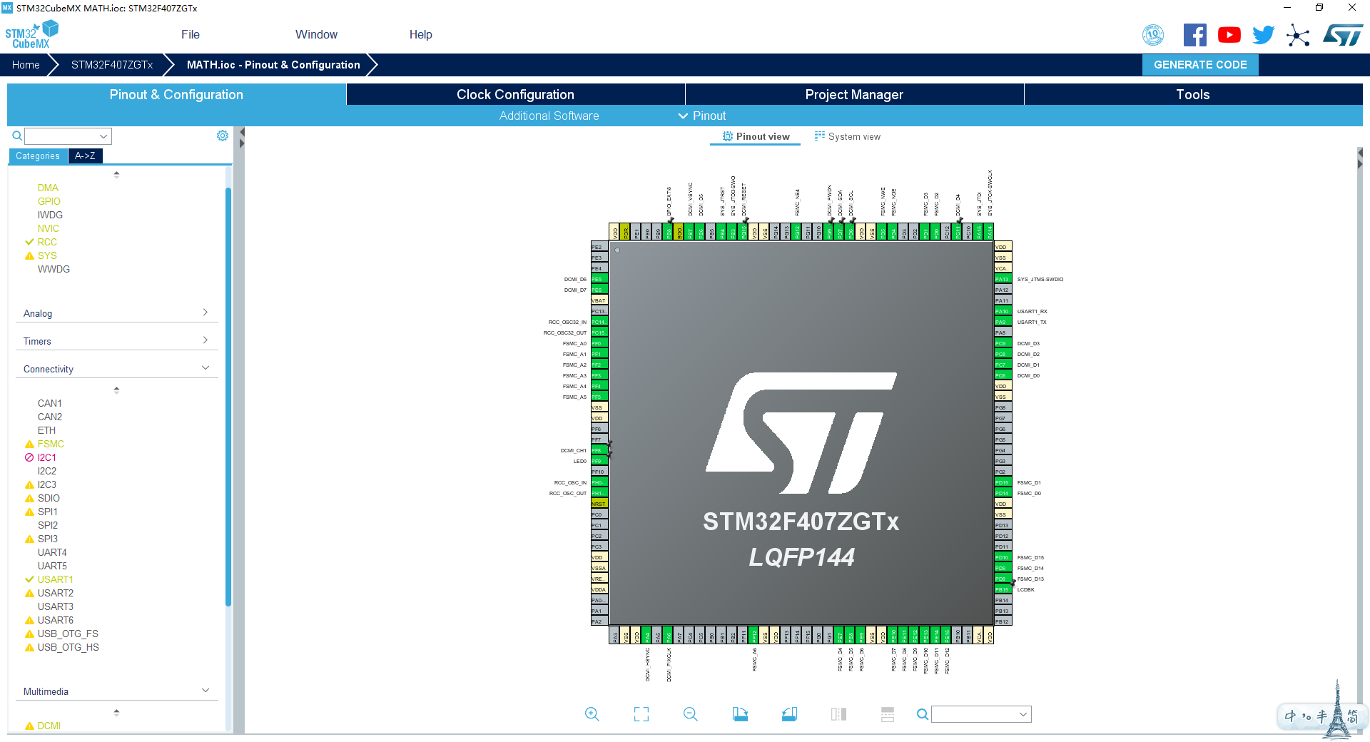Open the YouTube channel icon
Viewport: 1370px width, 742px height.
point(1229,34)
